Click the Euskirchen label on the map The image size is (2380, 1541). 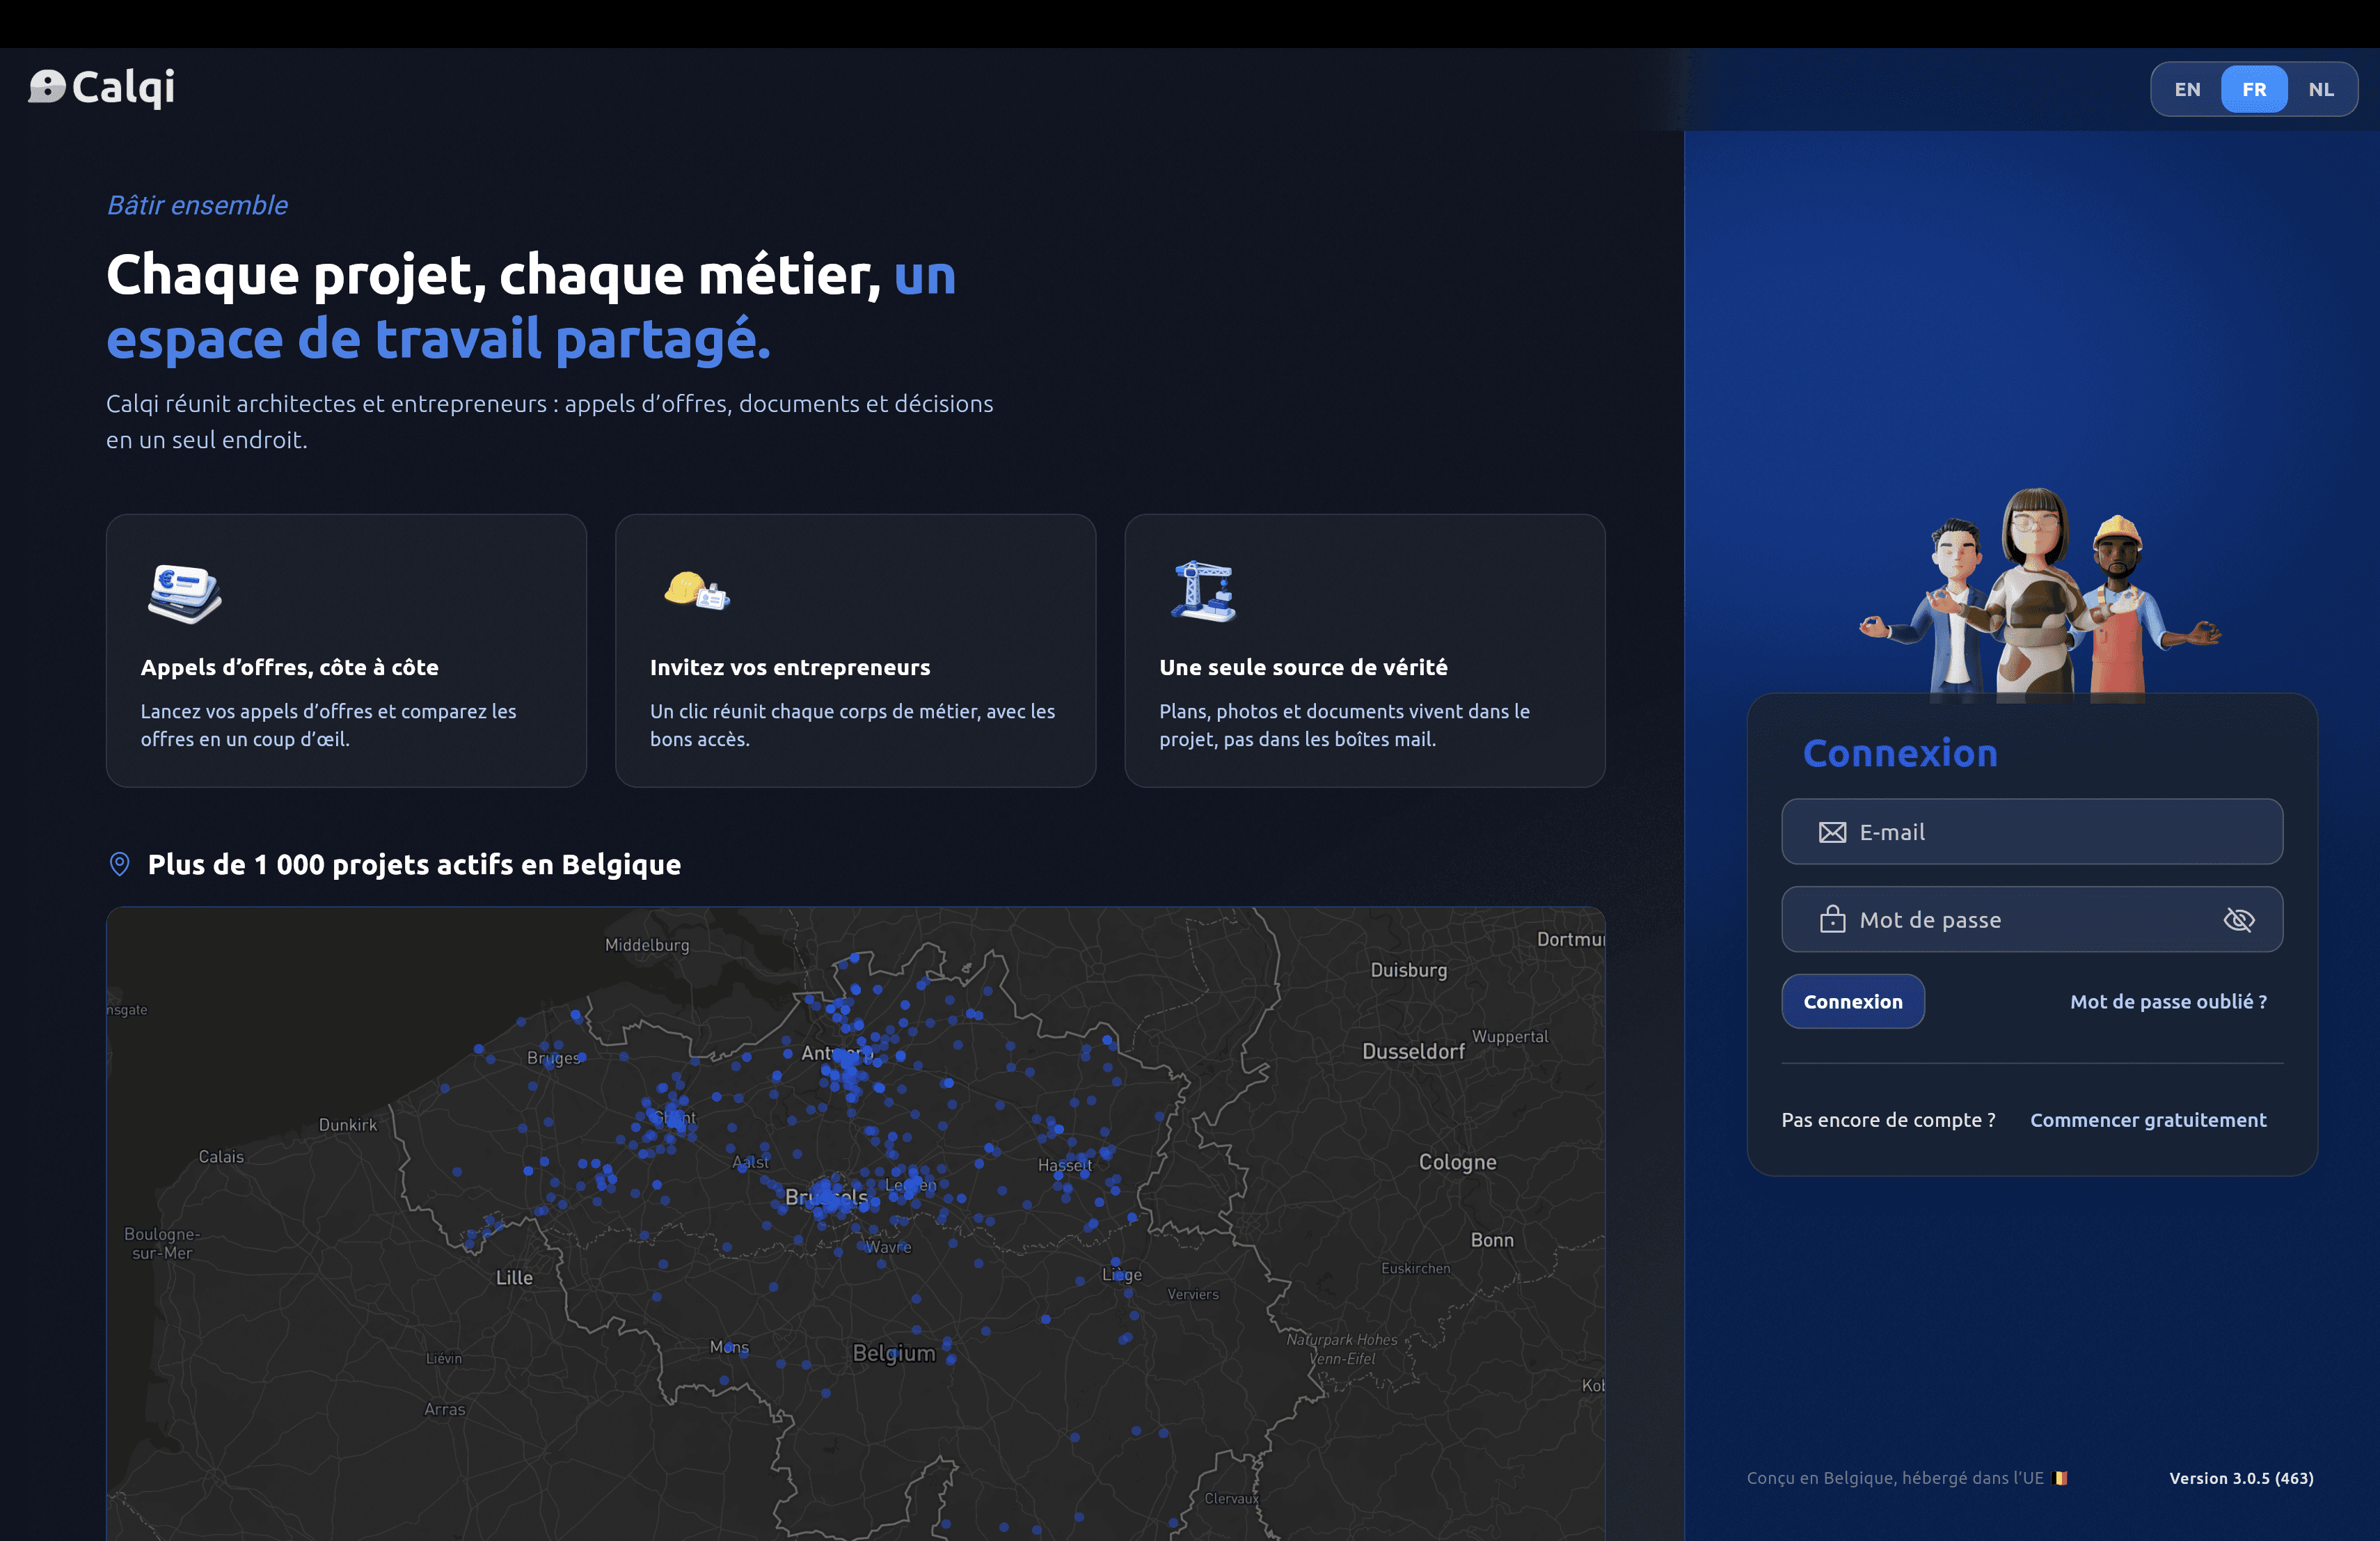point(1415,1268)
